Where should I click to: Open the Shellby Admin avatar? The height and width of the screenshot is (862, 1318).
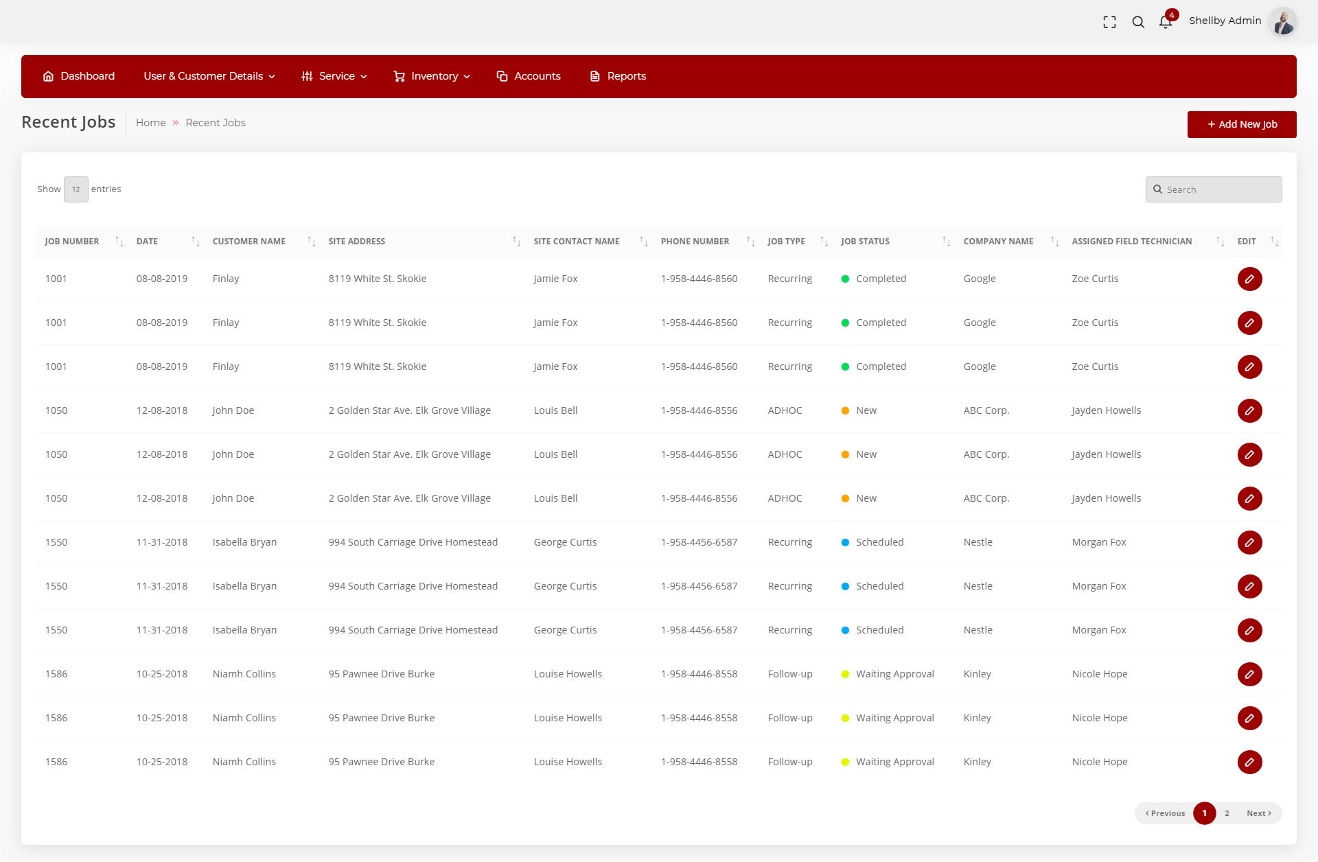click(1282, 21)
